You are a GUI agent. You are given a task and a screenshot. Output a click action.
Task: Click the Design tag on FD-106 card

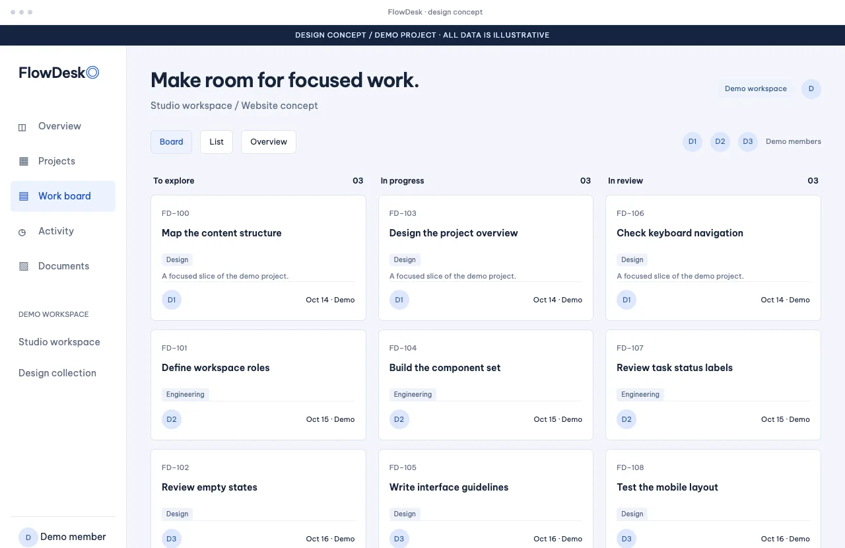tap(632, 260)
